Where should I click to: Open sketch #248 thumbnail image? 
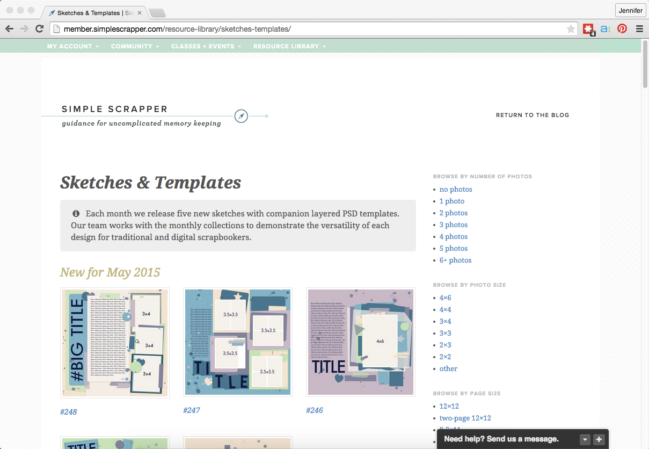pyautogui.click(x=115, y=343)
